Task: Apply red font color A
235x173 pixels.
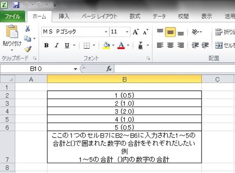Action: point(121,45)
